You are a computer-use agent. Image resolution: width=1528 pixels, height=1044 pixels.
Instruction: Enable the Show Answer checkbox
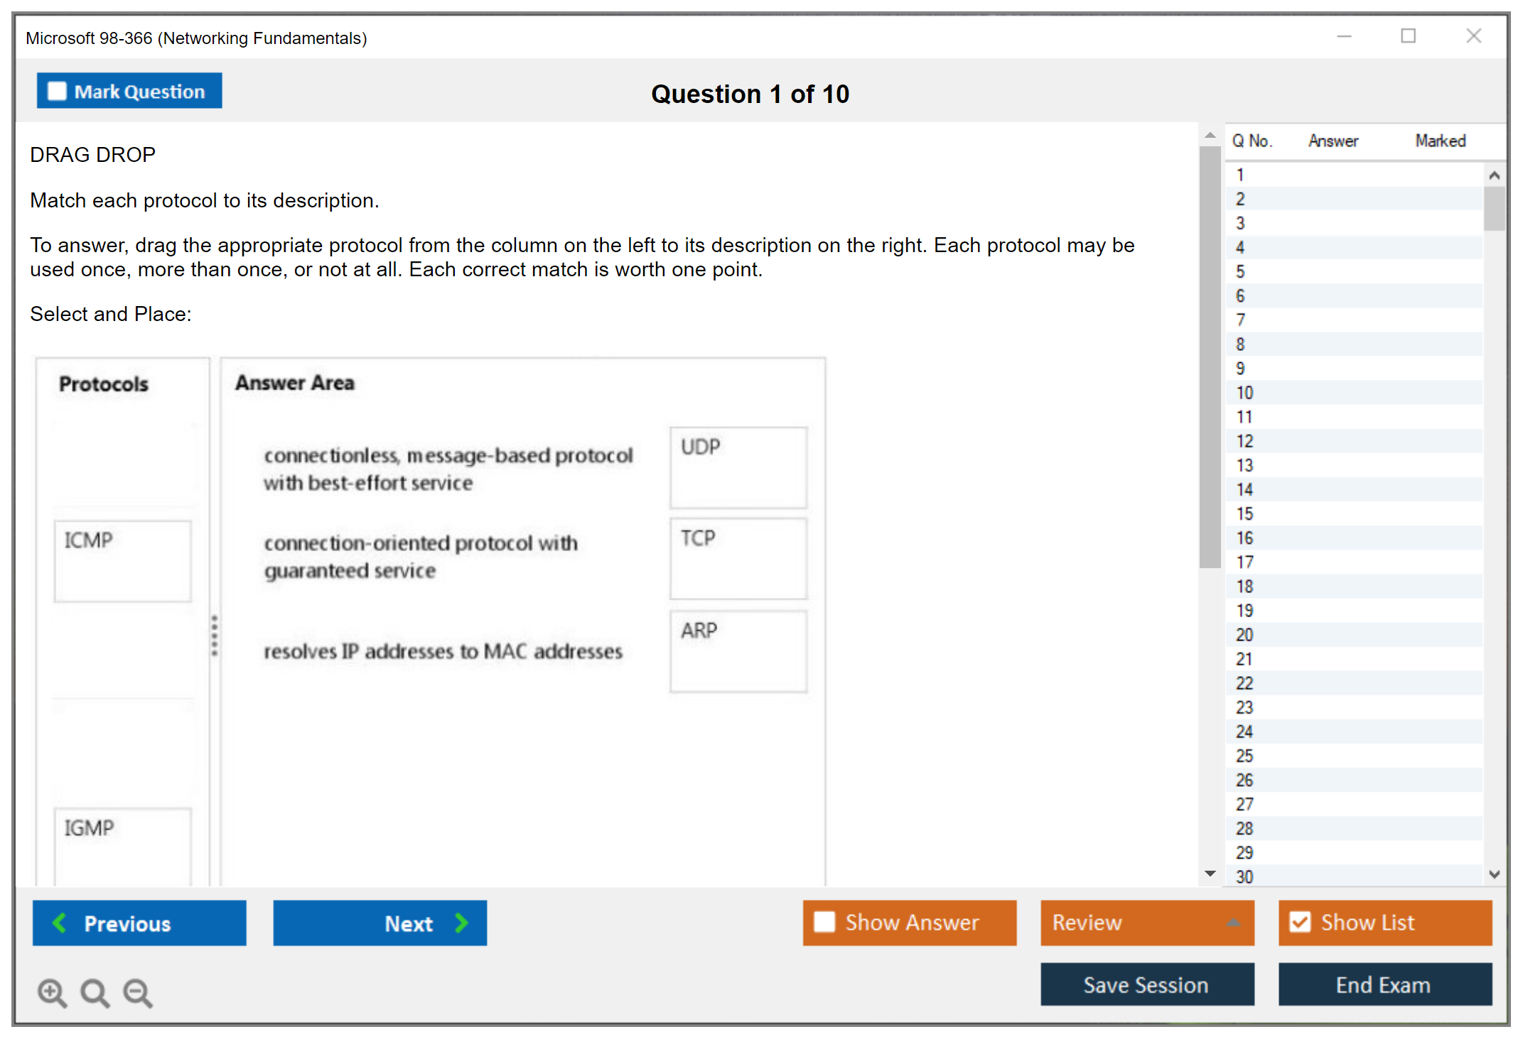824,922
